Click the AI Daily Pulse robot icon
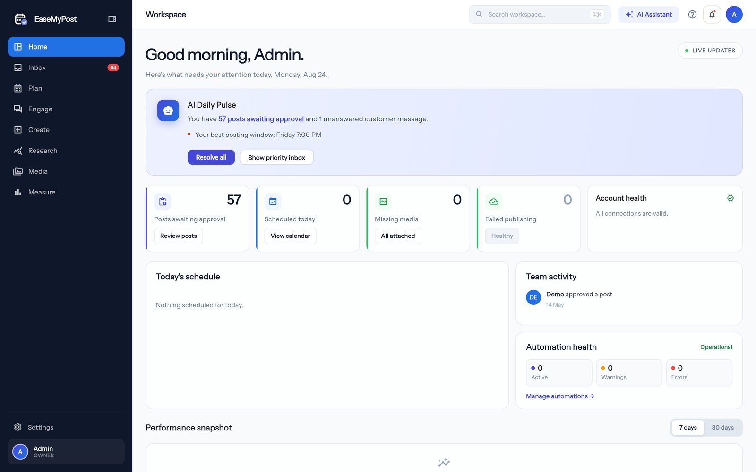The height and width of the screenshot is (472, 756). (168, 110)
